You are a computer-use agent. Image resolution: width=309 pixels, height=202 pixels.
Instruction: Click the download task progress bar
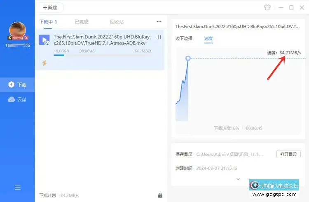(103, 55)
